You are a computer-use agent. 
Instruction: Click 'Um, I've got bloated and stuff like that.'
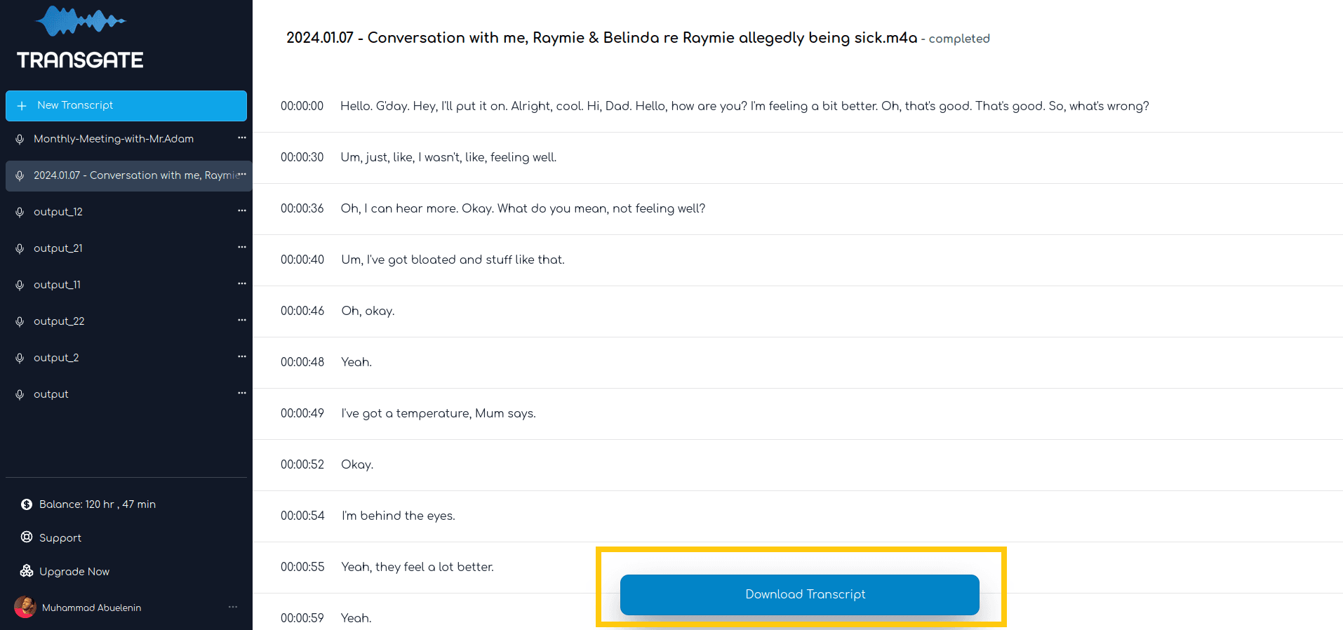point(453,260)
